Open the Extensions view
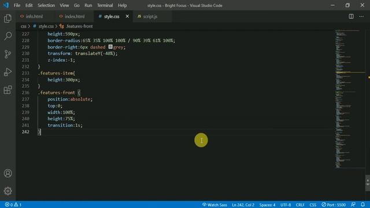370x208 pixels. point(8,90)
